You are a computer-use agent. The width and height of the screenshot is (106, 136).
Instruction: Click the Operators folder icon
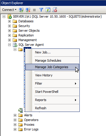(x=20, y=120)
